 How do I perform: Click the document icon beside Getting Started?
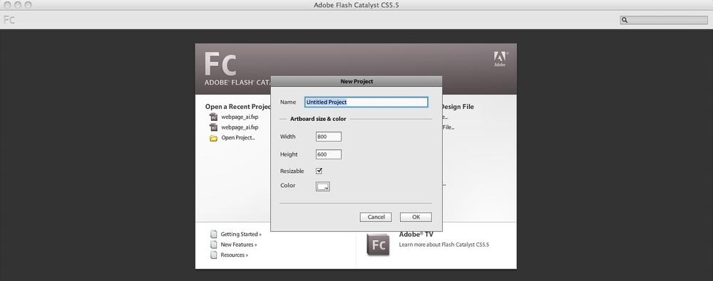coord(213,234)
